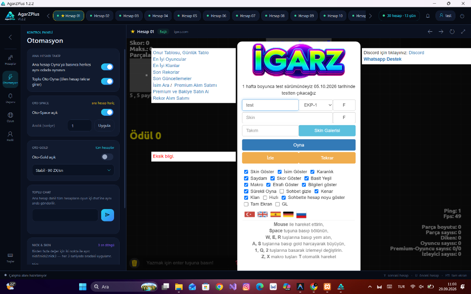Screen dimensions: 471x294
Task: Click the notification bell in top bar
Action: click(x=428, y=16)
